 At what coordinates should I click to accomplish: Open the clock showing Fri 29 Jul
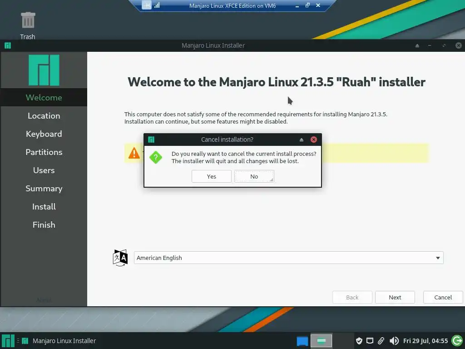pyautogui.click(x=425, y=341)
